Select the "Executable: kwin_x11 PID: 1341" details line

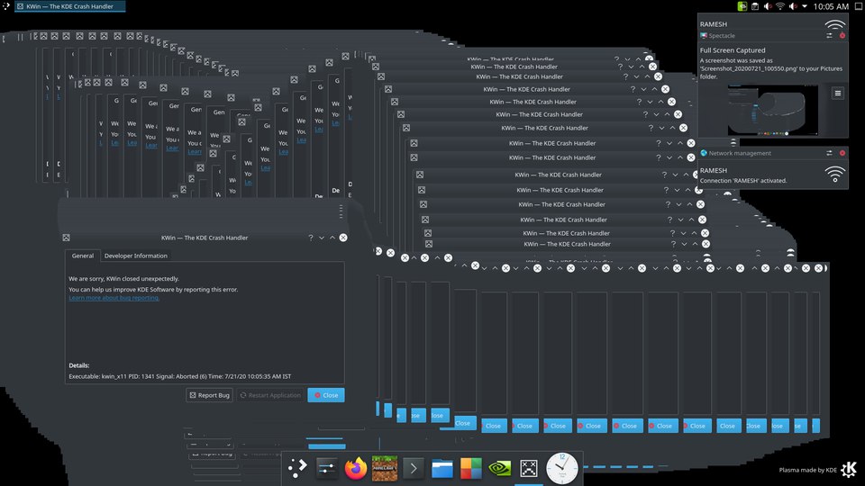(180, 376)
